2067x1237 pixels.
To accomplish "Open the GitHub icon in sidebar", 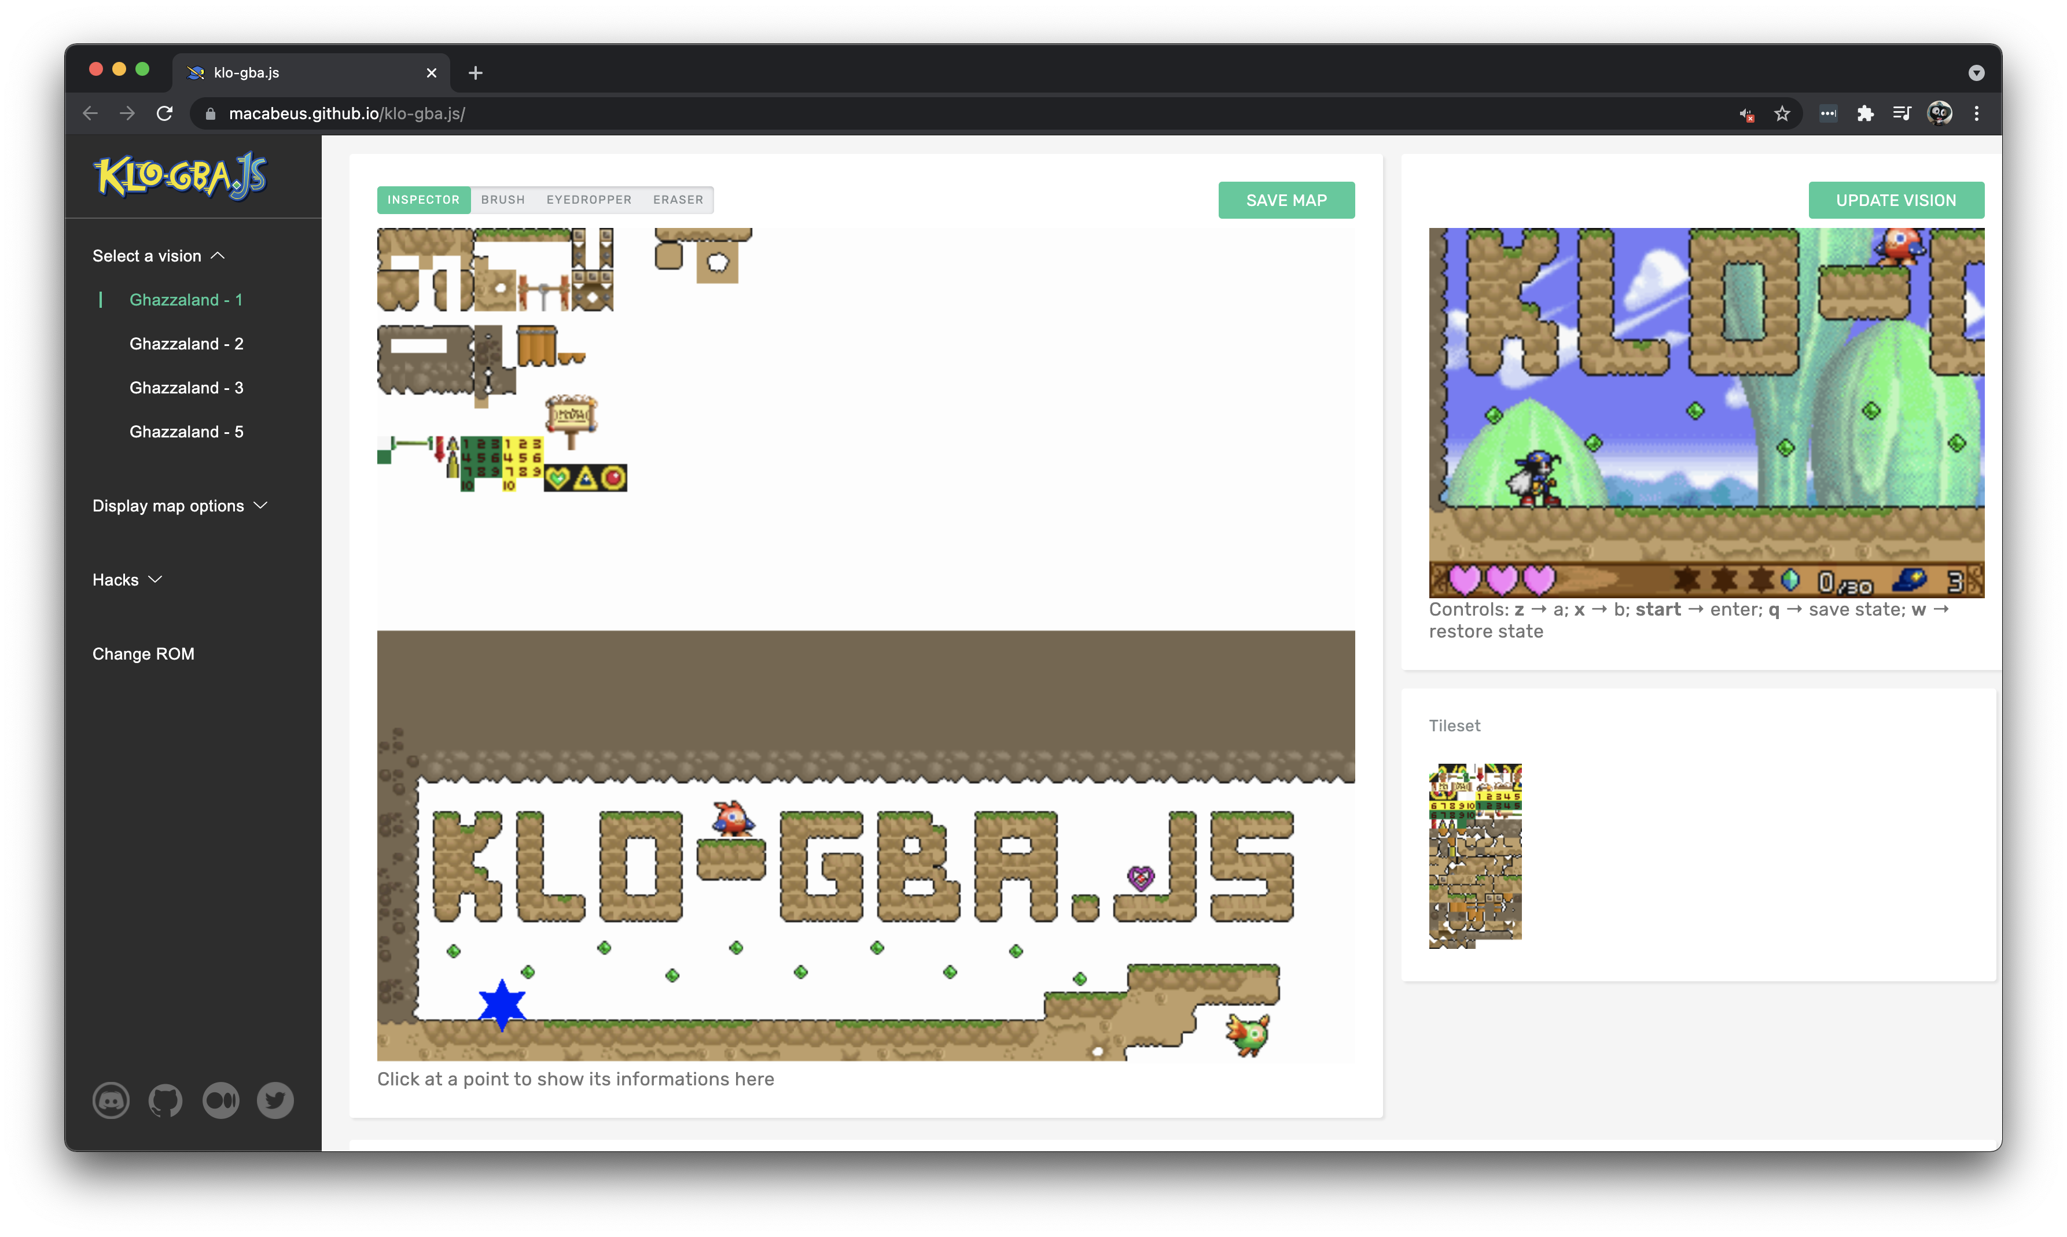I will coord(165,1100).
